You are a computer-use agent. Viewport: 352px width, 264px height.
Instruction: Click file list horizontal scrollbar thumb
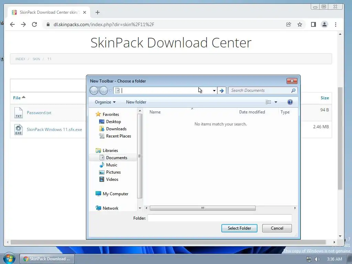coord(203,208)
